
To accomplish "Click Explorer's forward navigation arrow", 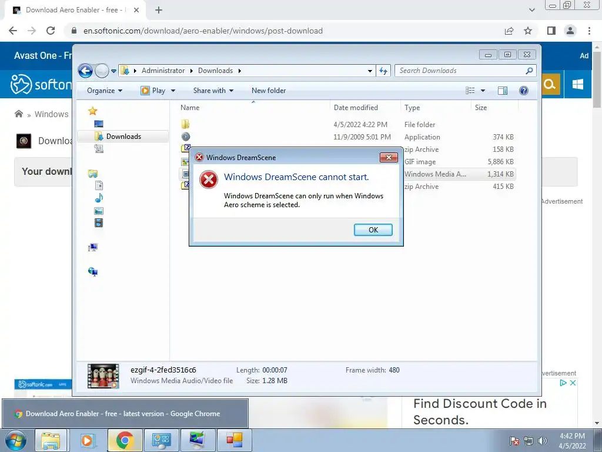I will coord(102,71).
